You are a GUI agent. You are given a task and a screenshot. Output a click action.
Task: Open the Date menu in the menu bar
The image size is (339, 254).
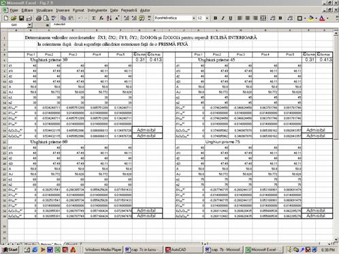pos(114,10)
